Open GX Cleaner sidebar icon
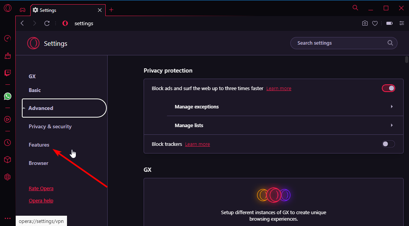The width and height of the screenshot is (409, 226). tap(8, 56)
